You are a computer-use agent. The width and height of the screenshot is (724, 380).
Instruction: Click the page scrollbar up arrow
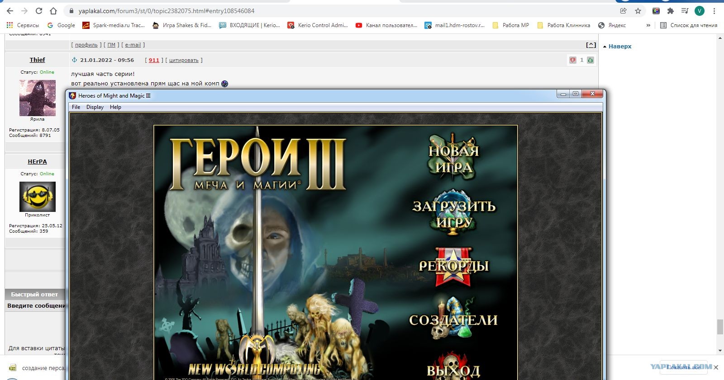coord(720,38)
